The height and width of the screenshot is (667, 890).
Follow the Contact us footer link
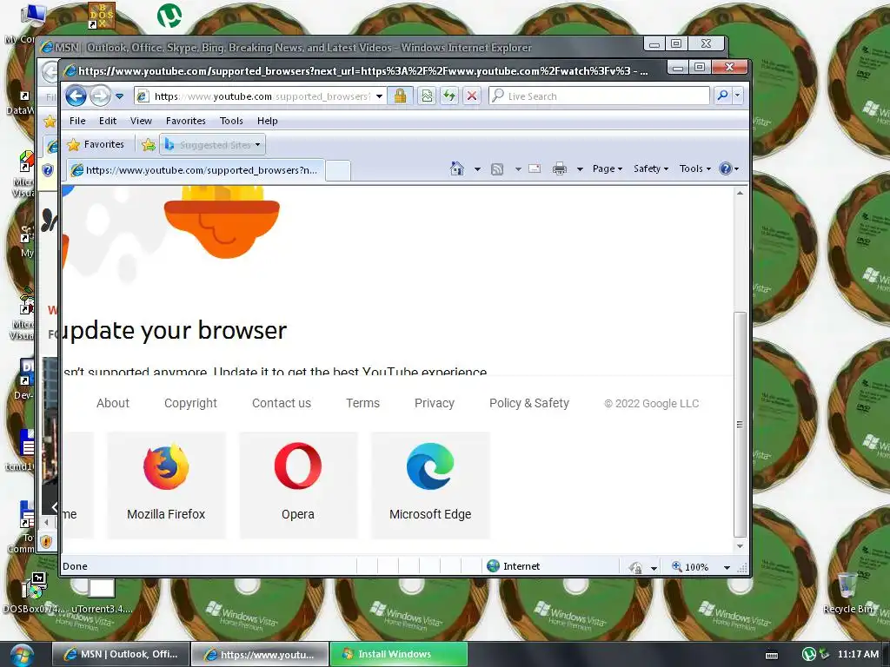click(281, 403)
